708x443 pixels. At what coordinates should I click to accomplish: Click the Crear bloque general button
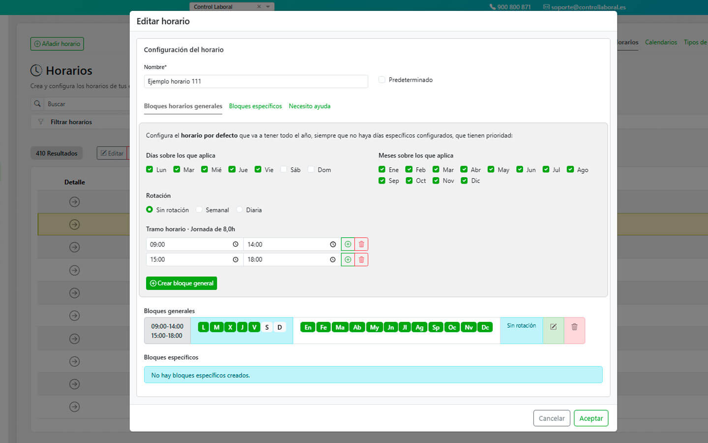(x=181, y=284)
